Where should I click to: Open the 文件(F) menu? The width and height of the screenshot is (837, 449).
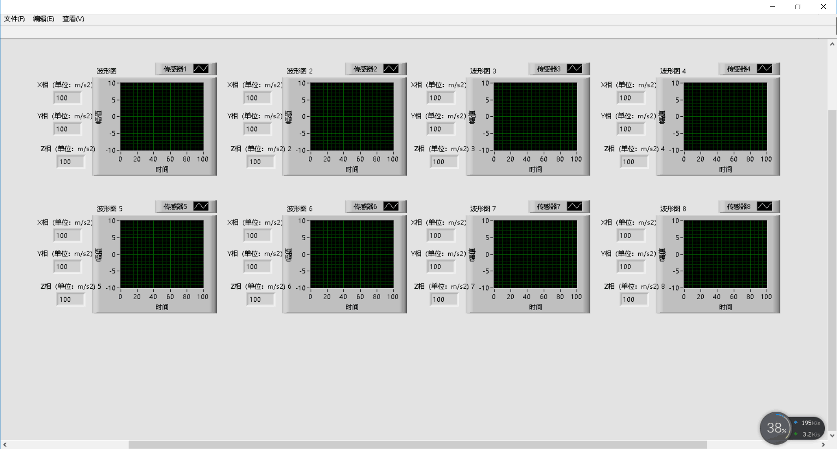point(14,19)
